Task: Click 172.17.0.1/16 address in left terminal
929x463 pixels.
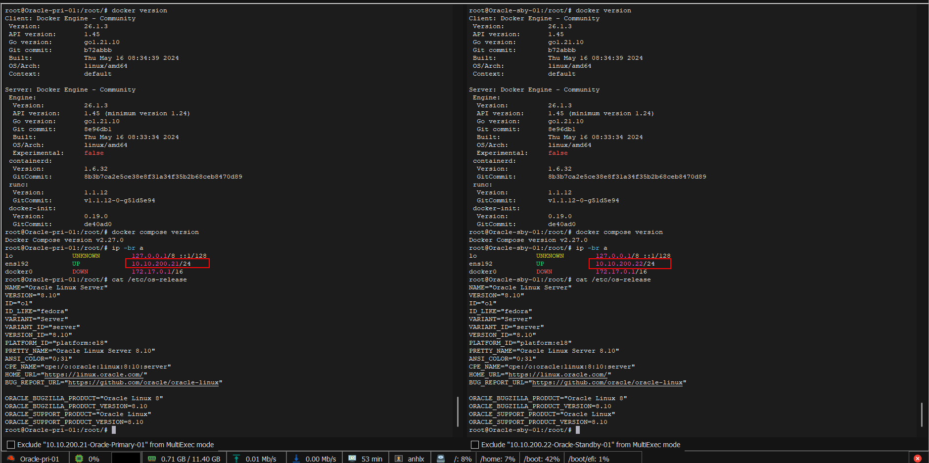Action: [x=157, y=272]
